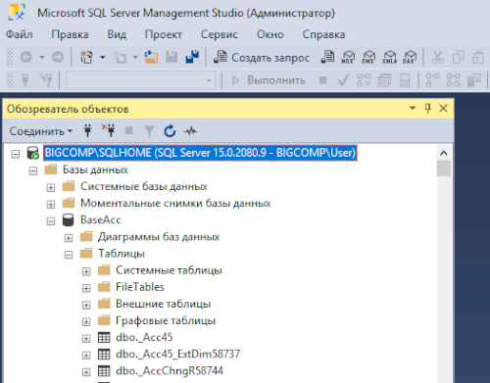Toggle the pin on Обозреватель объектов panel
This screenshot has width=490, height=383.
[427, 109]
